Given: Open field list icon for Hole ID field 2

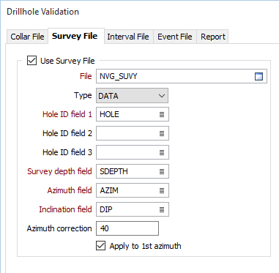Looking at the screenshot, I should [162, 133].
